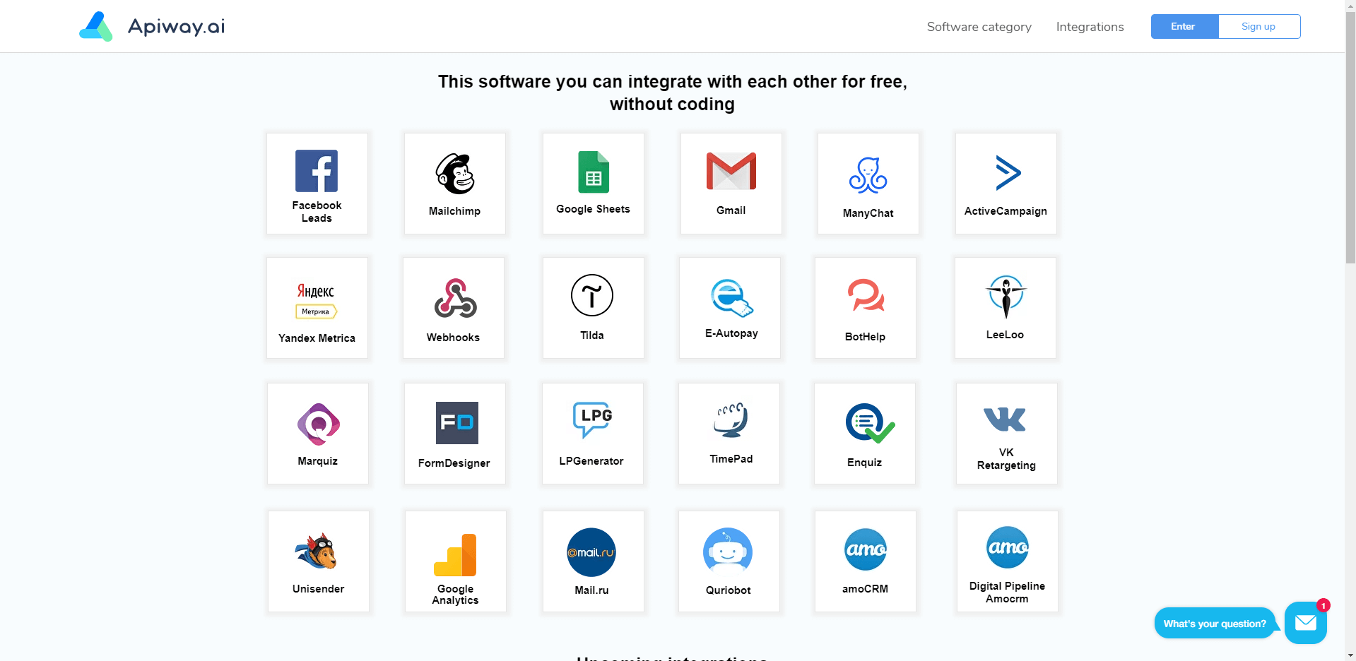This screenshot has width=1356, height=661.
Task: Choose the Tilda circle icon
Action: 592,295
